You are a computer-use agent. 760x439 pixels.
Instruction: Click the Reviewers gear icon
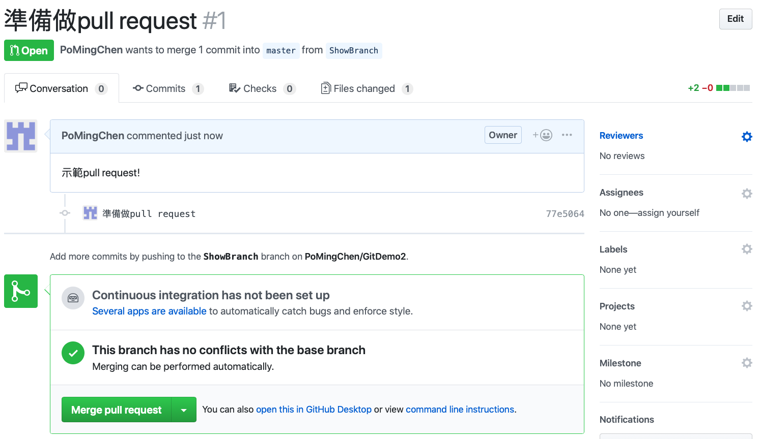(746, 137)
